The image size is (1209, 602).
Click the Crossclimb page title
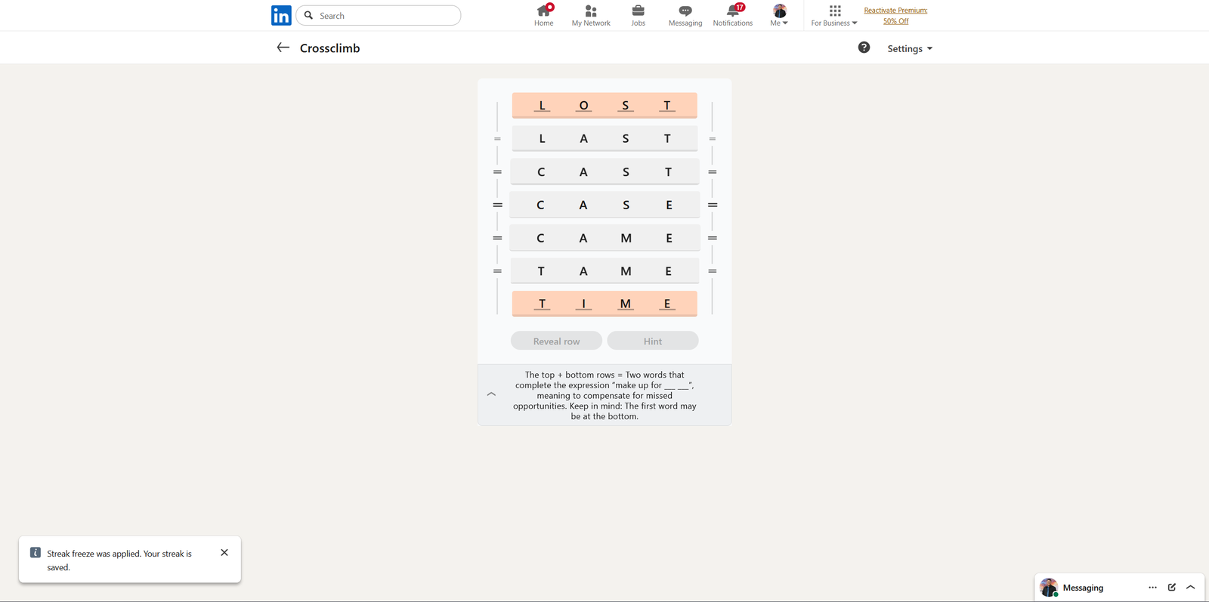pyautogui.click(x=329, y=48)
